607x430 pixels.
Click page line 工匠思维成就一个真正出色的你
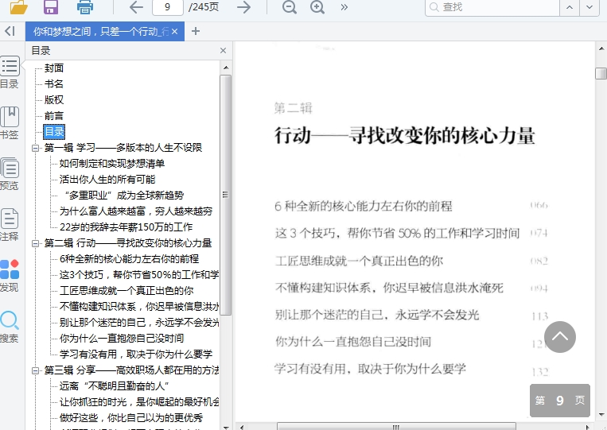(359, 261)
